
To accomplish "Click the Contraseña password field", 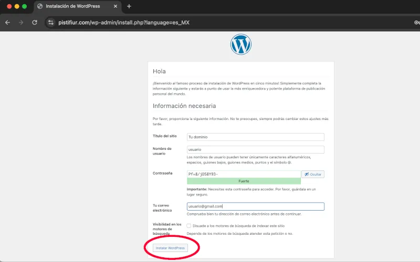I will tap(244, 174).
